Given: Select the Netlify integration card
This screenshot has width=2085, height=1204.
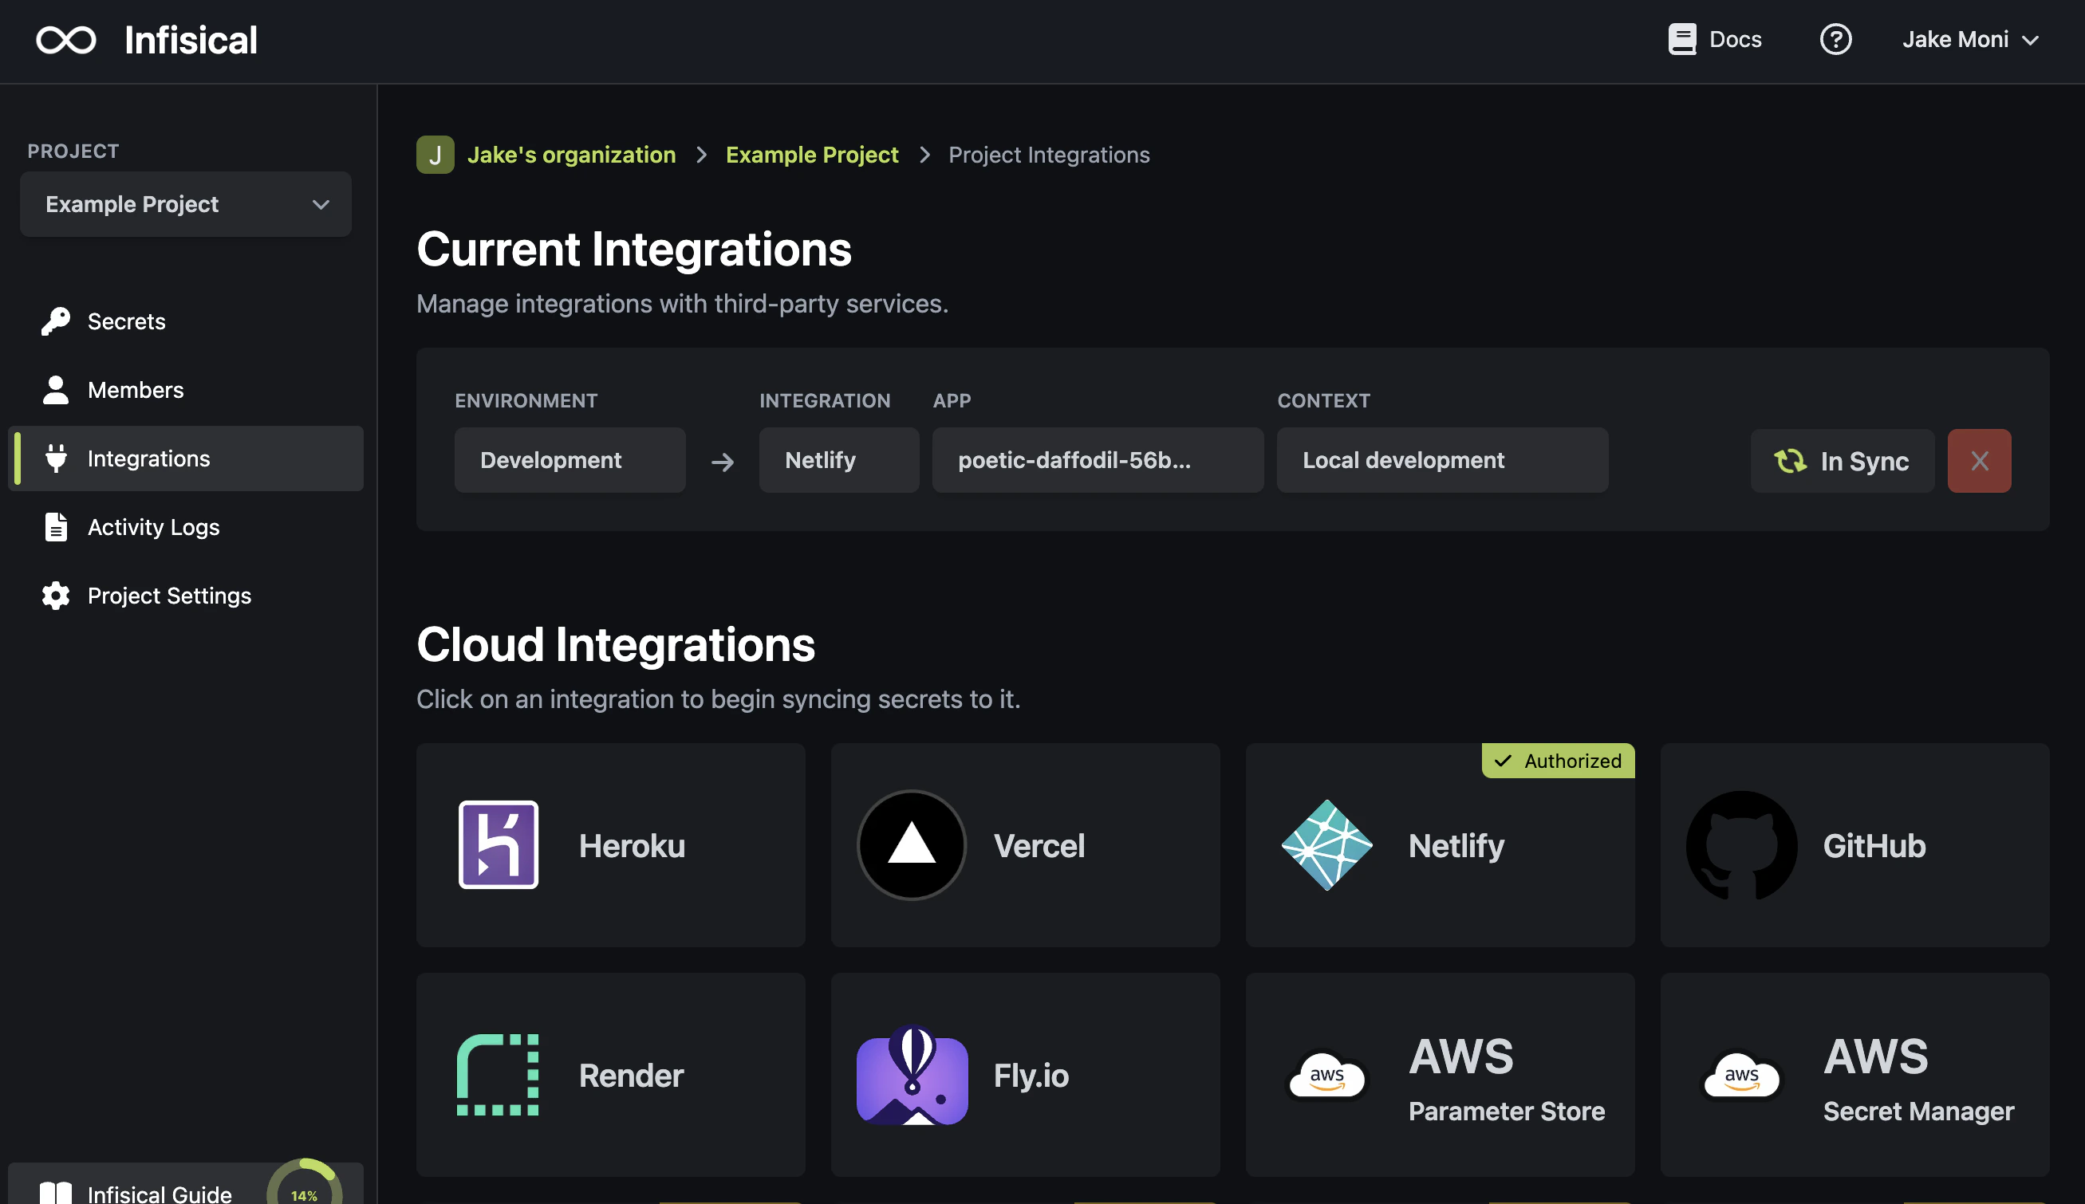Looking at the screenshot, I should click(1439, 844).
